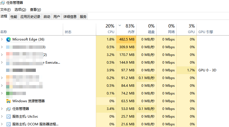Click the Microsoft Edge process icon

click(9, 39)
